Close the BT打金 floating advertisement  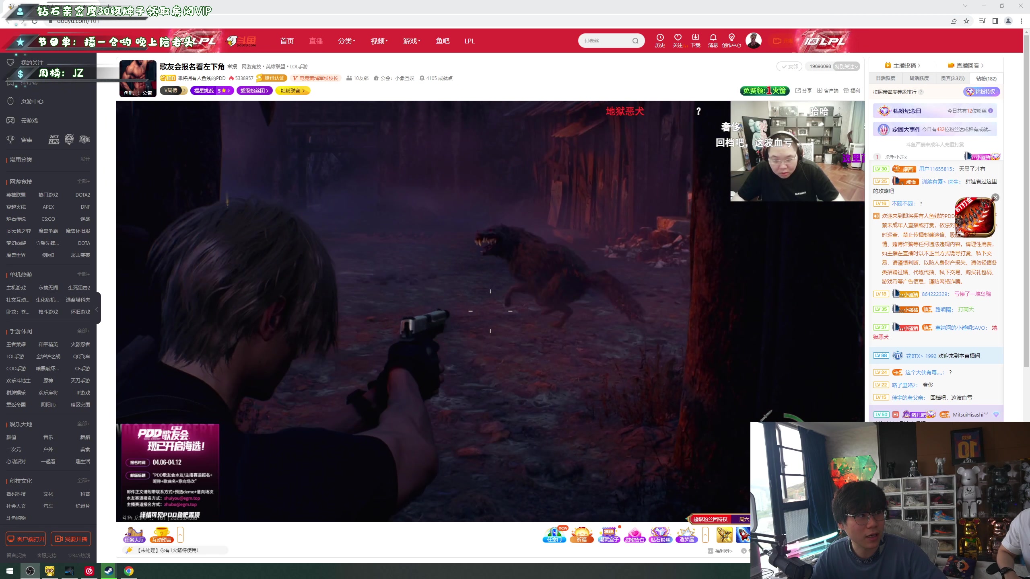click(x=995, y=197)
